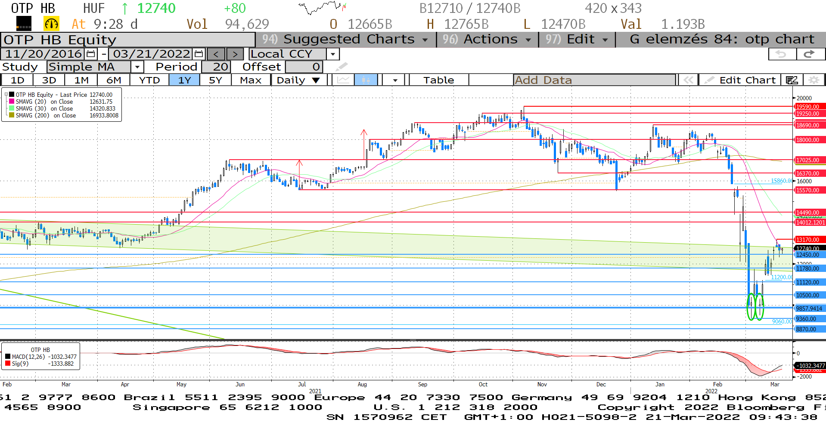Click G elemzés 84: otp chart title
The width and height of the screenshot is (826, 441).
coord(722,39)
